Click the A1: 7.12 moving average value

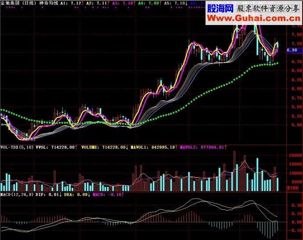(x=71, y=3)
